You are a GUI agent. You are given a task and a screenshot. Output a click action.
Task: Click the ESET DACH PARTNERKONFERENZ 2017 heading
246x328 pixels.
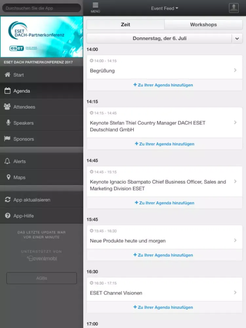point(38,62)
